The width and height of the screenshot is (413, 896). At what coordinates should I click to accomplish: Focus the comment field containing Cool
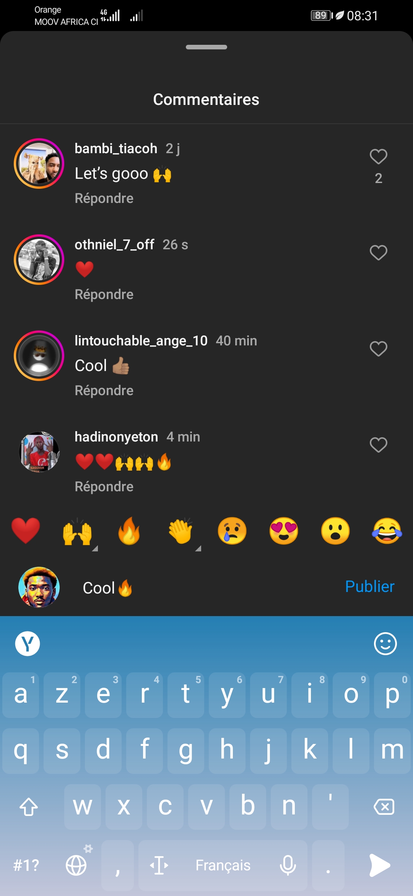[x=206, y=588]
